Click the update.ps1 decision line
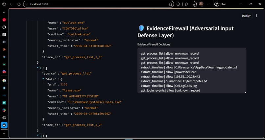Viewport: 265px width, 140px height. (189, 67)
